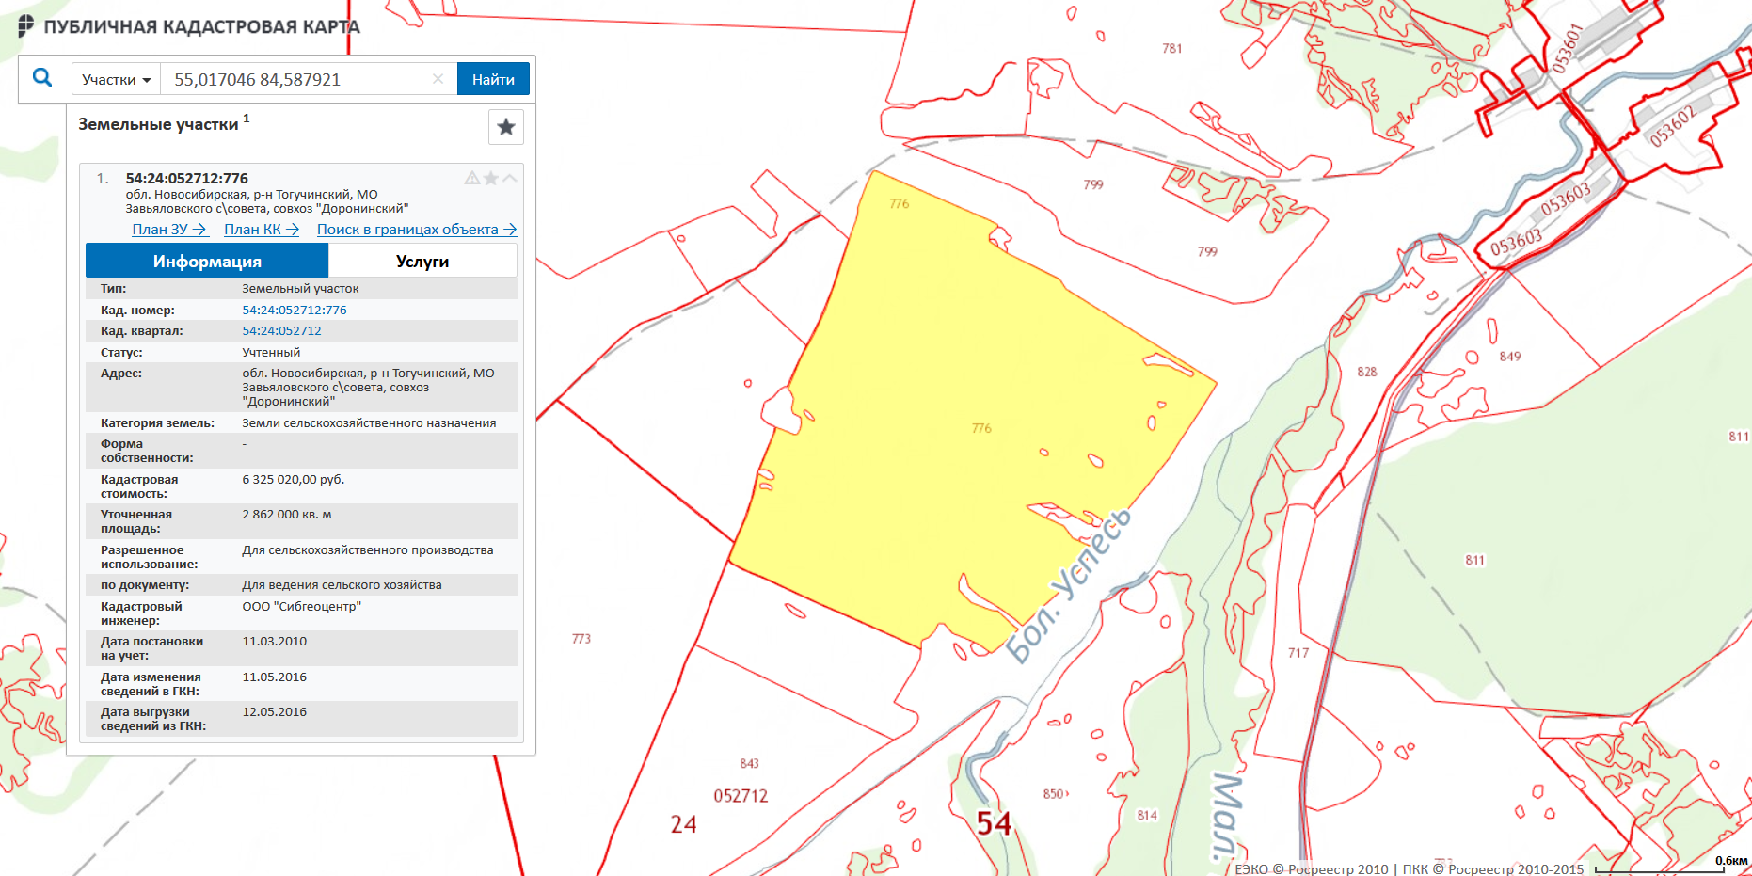
Task: Collapse the parcel result card chevron
Action: coord(509,178)
